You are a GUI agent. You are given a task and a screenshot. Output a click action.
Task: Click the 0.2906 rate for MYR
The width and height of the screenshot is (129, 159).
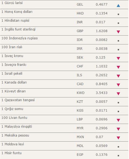point(101,128)
